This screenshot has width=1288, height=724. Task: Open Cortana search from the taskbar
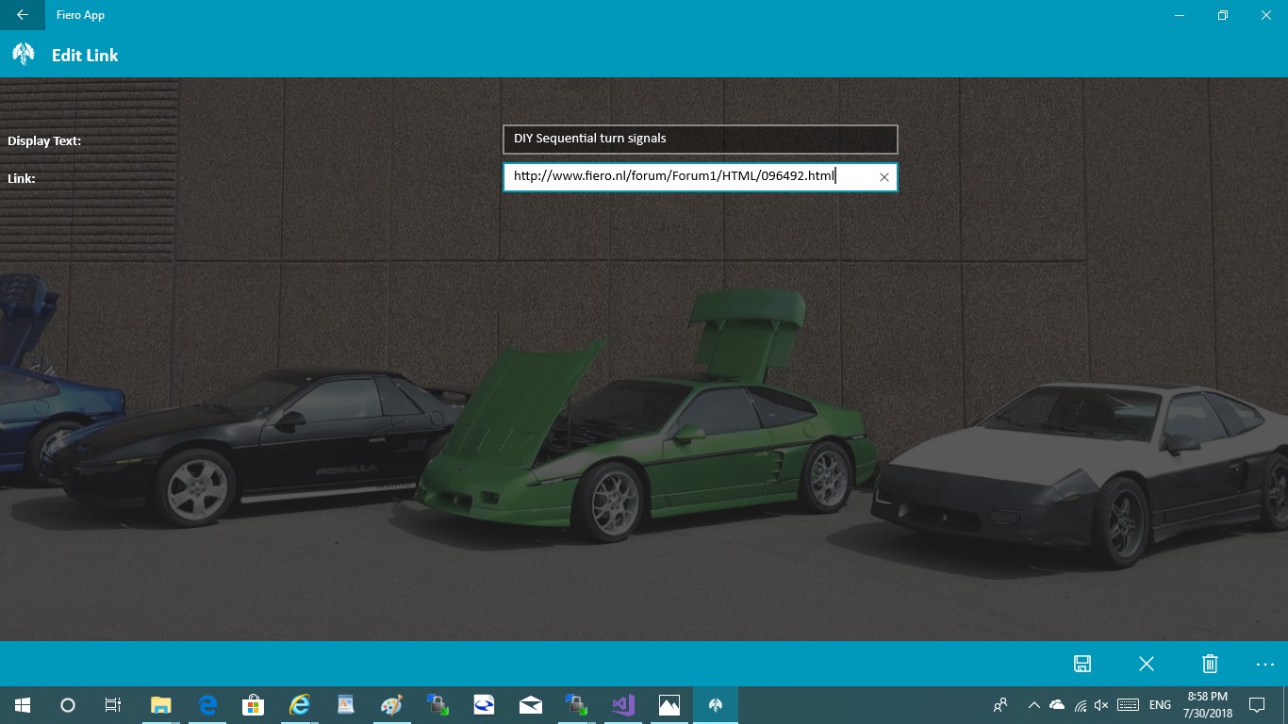pyautogui.click(x=68, y=705)
